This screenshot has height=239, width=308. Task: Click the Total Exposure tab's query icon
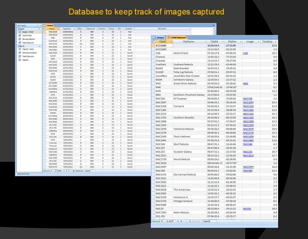168,38
